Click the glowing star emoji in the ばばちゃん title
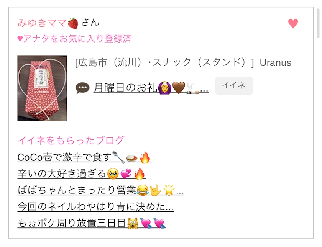 click(x=169, y=190)
